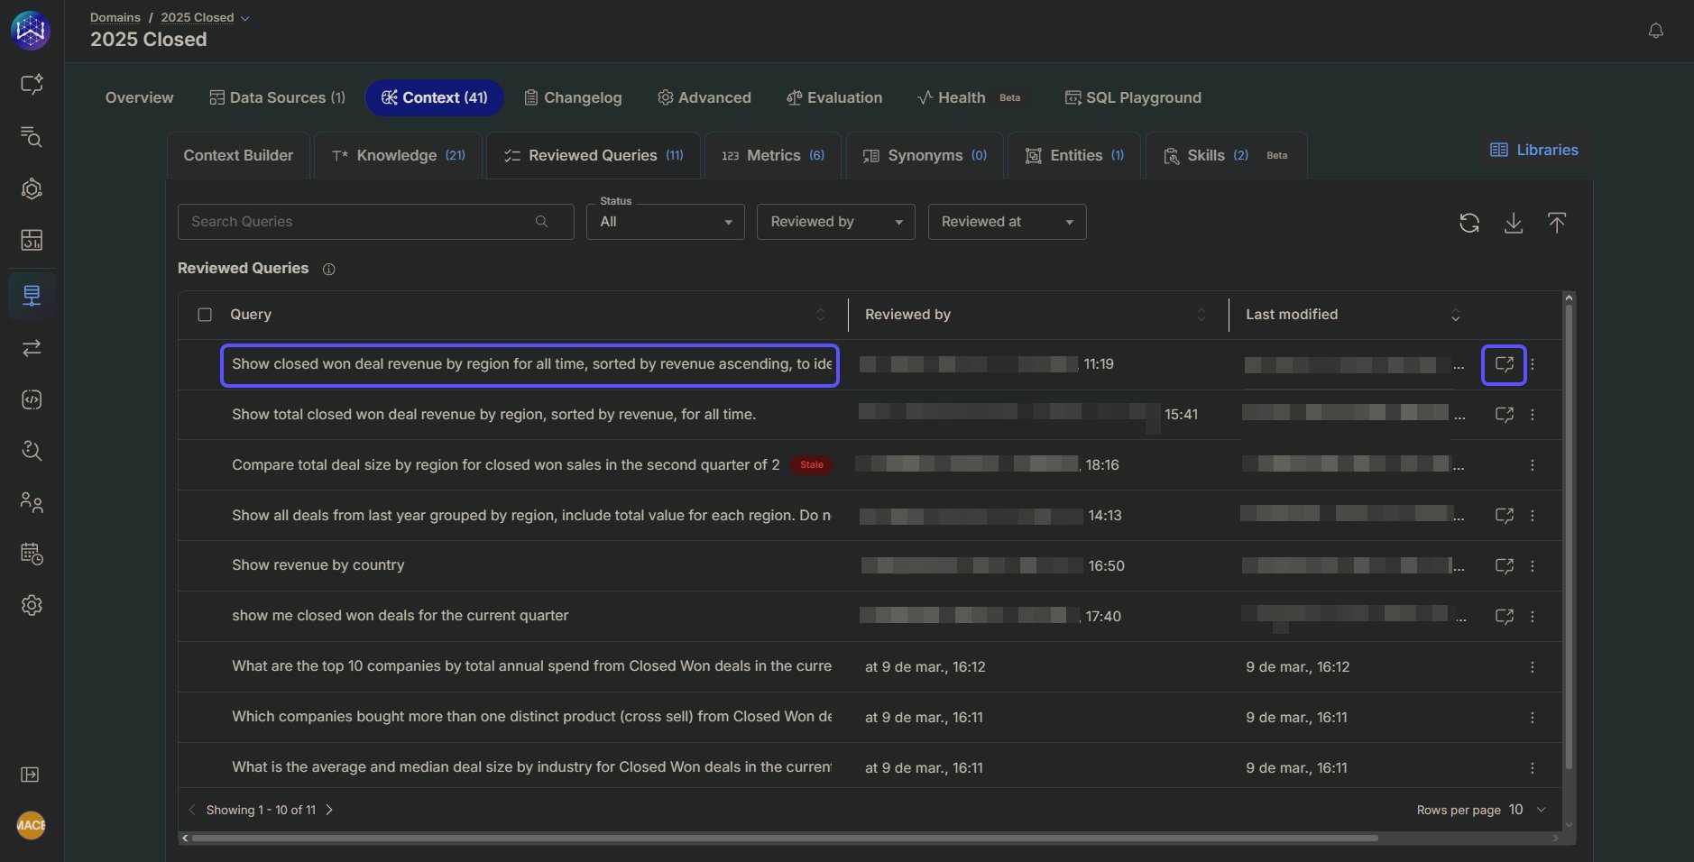Open the scheduled calendar icon in sidebar
1694x862 pixels.
click(x=32, y=554)
